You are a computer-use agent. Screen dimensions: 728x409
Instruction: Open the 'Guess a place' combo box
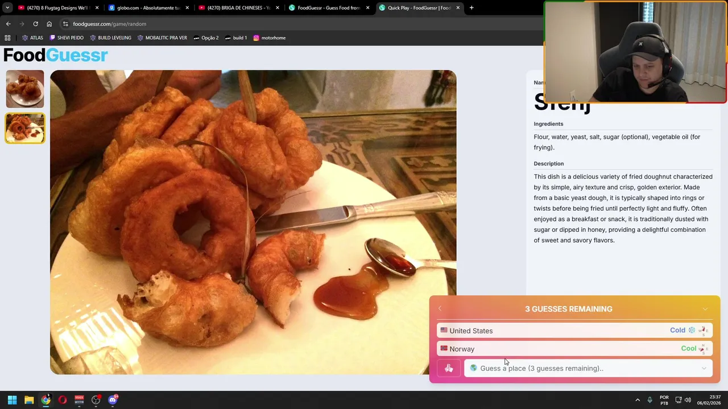tap(588, 368)
